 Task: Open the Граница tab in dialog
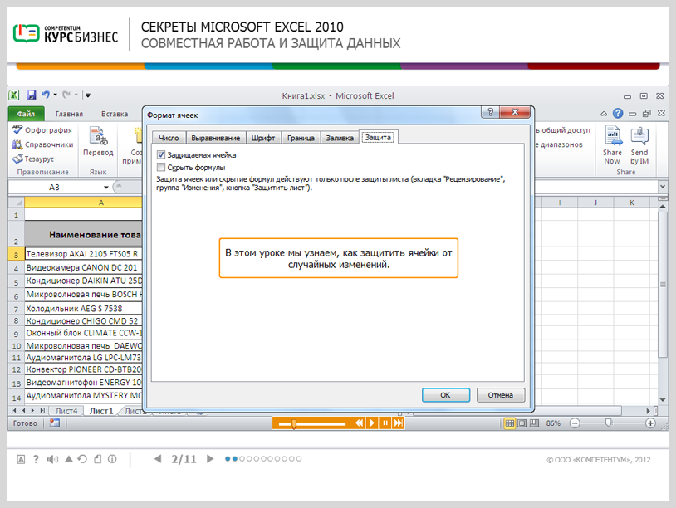coord(301,138)
